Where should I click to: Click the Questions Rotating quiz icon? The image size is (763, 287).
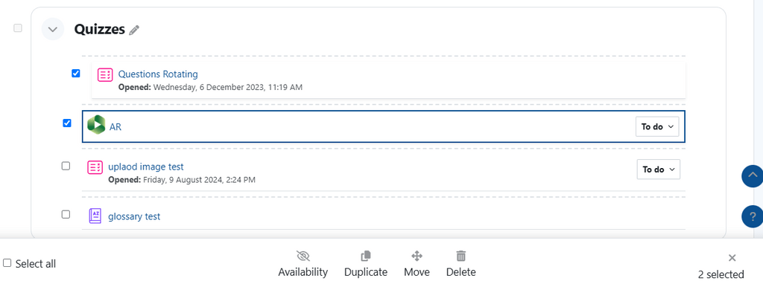(105, 75)
